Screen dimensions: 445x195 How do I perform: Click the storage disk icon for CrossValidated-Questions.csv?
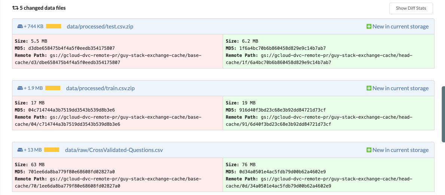(20, 150)
